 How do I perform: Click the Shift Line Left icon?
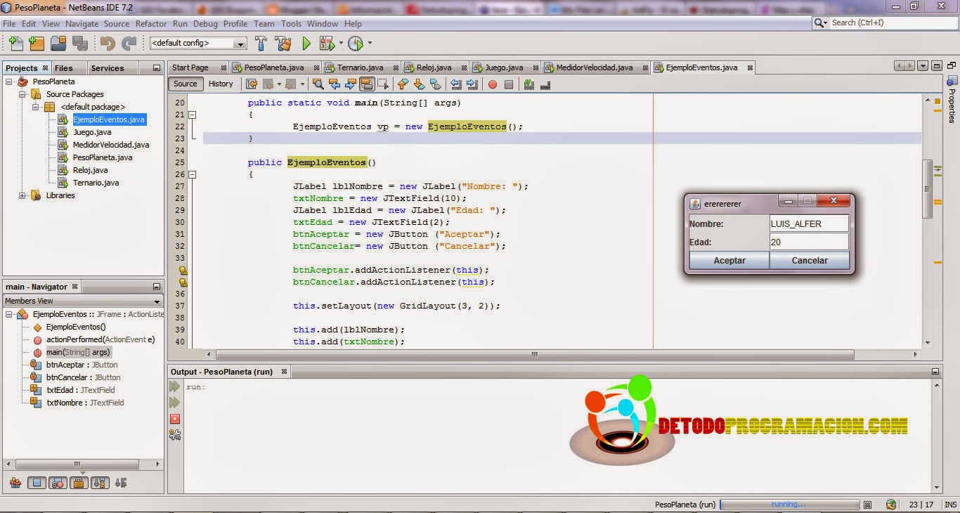[x=456, y=84]
